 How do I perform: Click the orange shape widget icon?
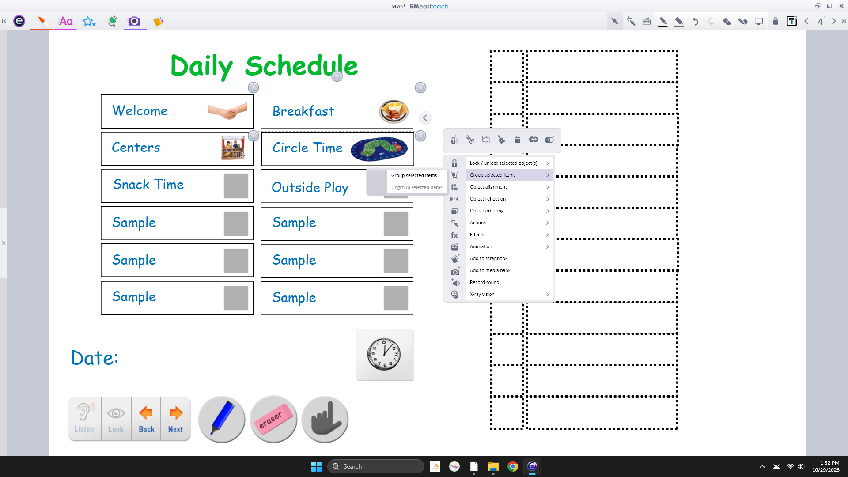point(158,21)
